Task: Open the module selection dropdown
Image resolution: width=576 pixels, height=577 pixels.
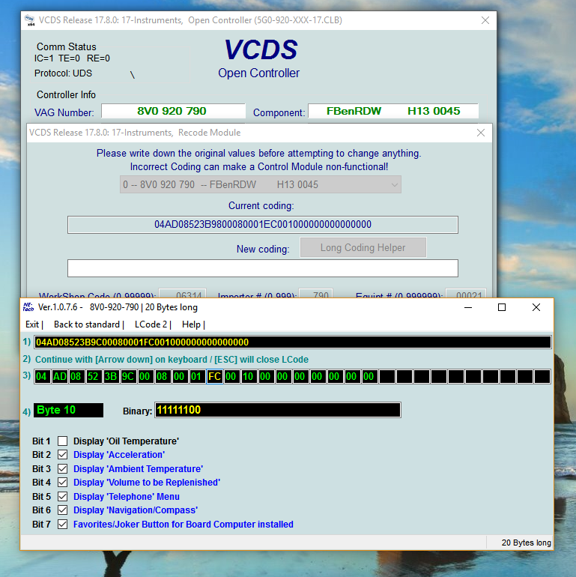Action: point(260,184)
